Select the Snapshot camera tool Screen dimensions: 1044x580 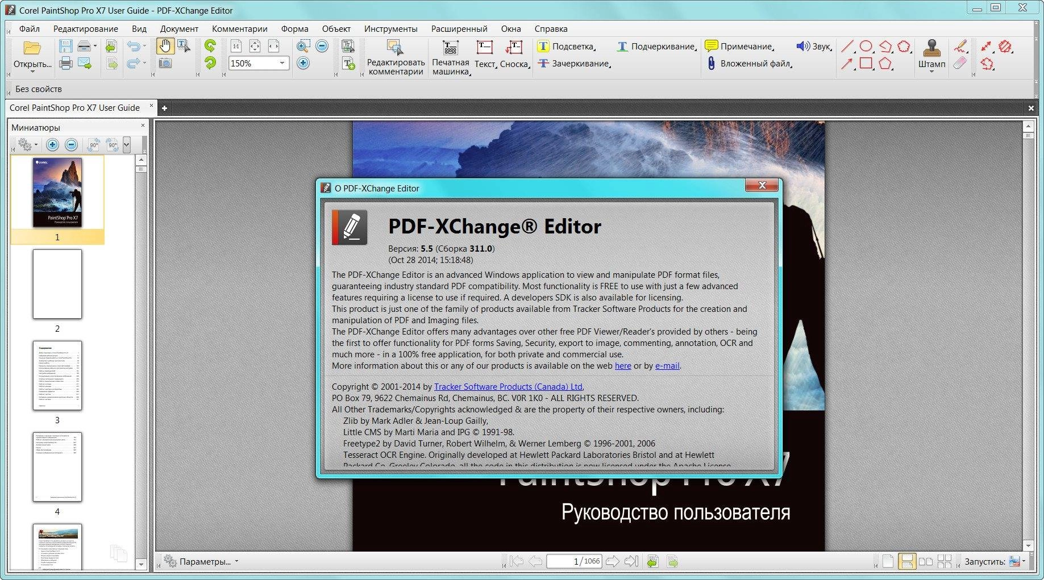click(165, 64)
